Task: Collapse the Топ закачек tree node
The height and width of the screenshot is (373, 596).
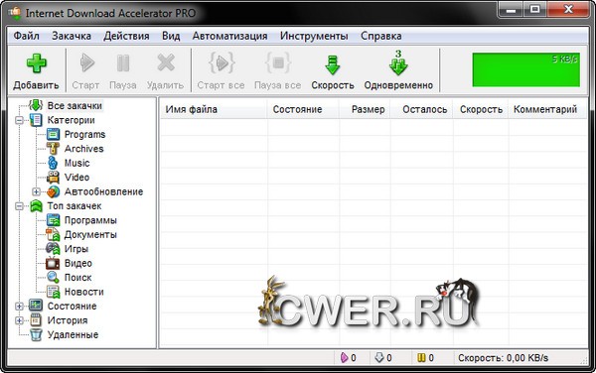Action: click(x=19, y=206)
